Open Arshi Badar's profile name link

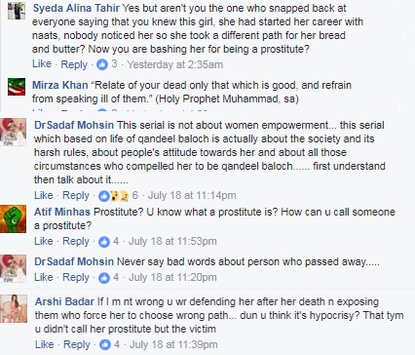pyautogui.click(x=64, y=301)
